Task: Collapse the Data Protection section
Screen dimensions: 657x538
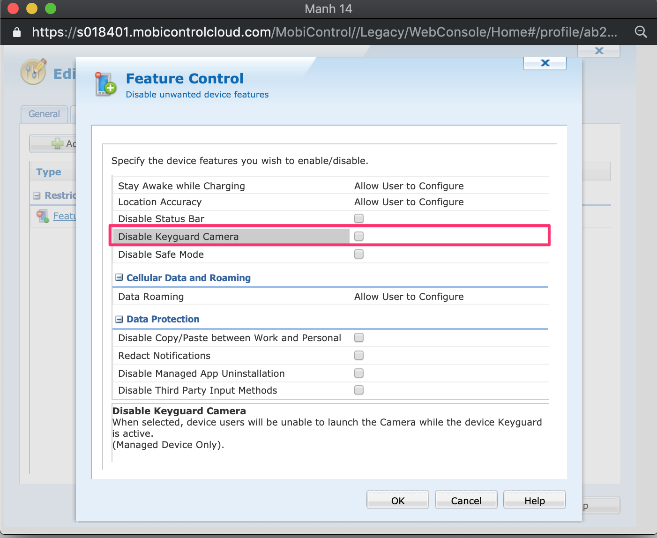Action: click(119, 319)
